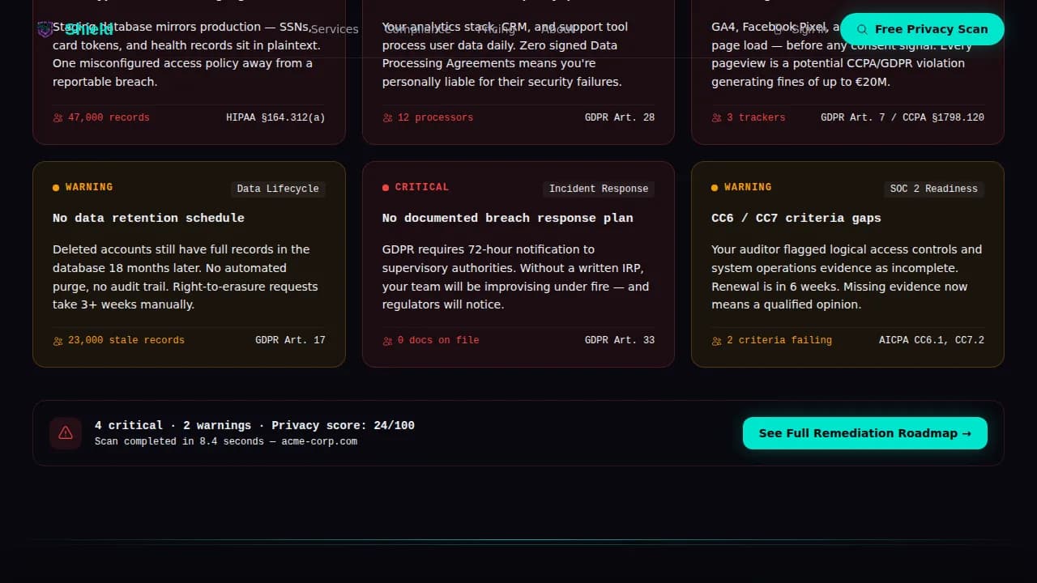
Task: Click the 47,000 records count
Action: point(109,117)
